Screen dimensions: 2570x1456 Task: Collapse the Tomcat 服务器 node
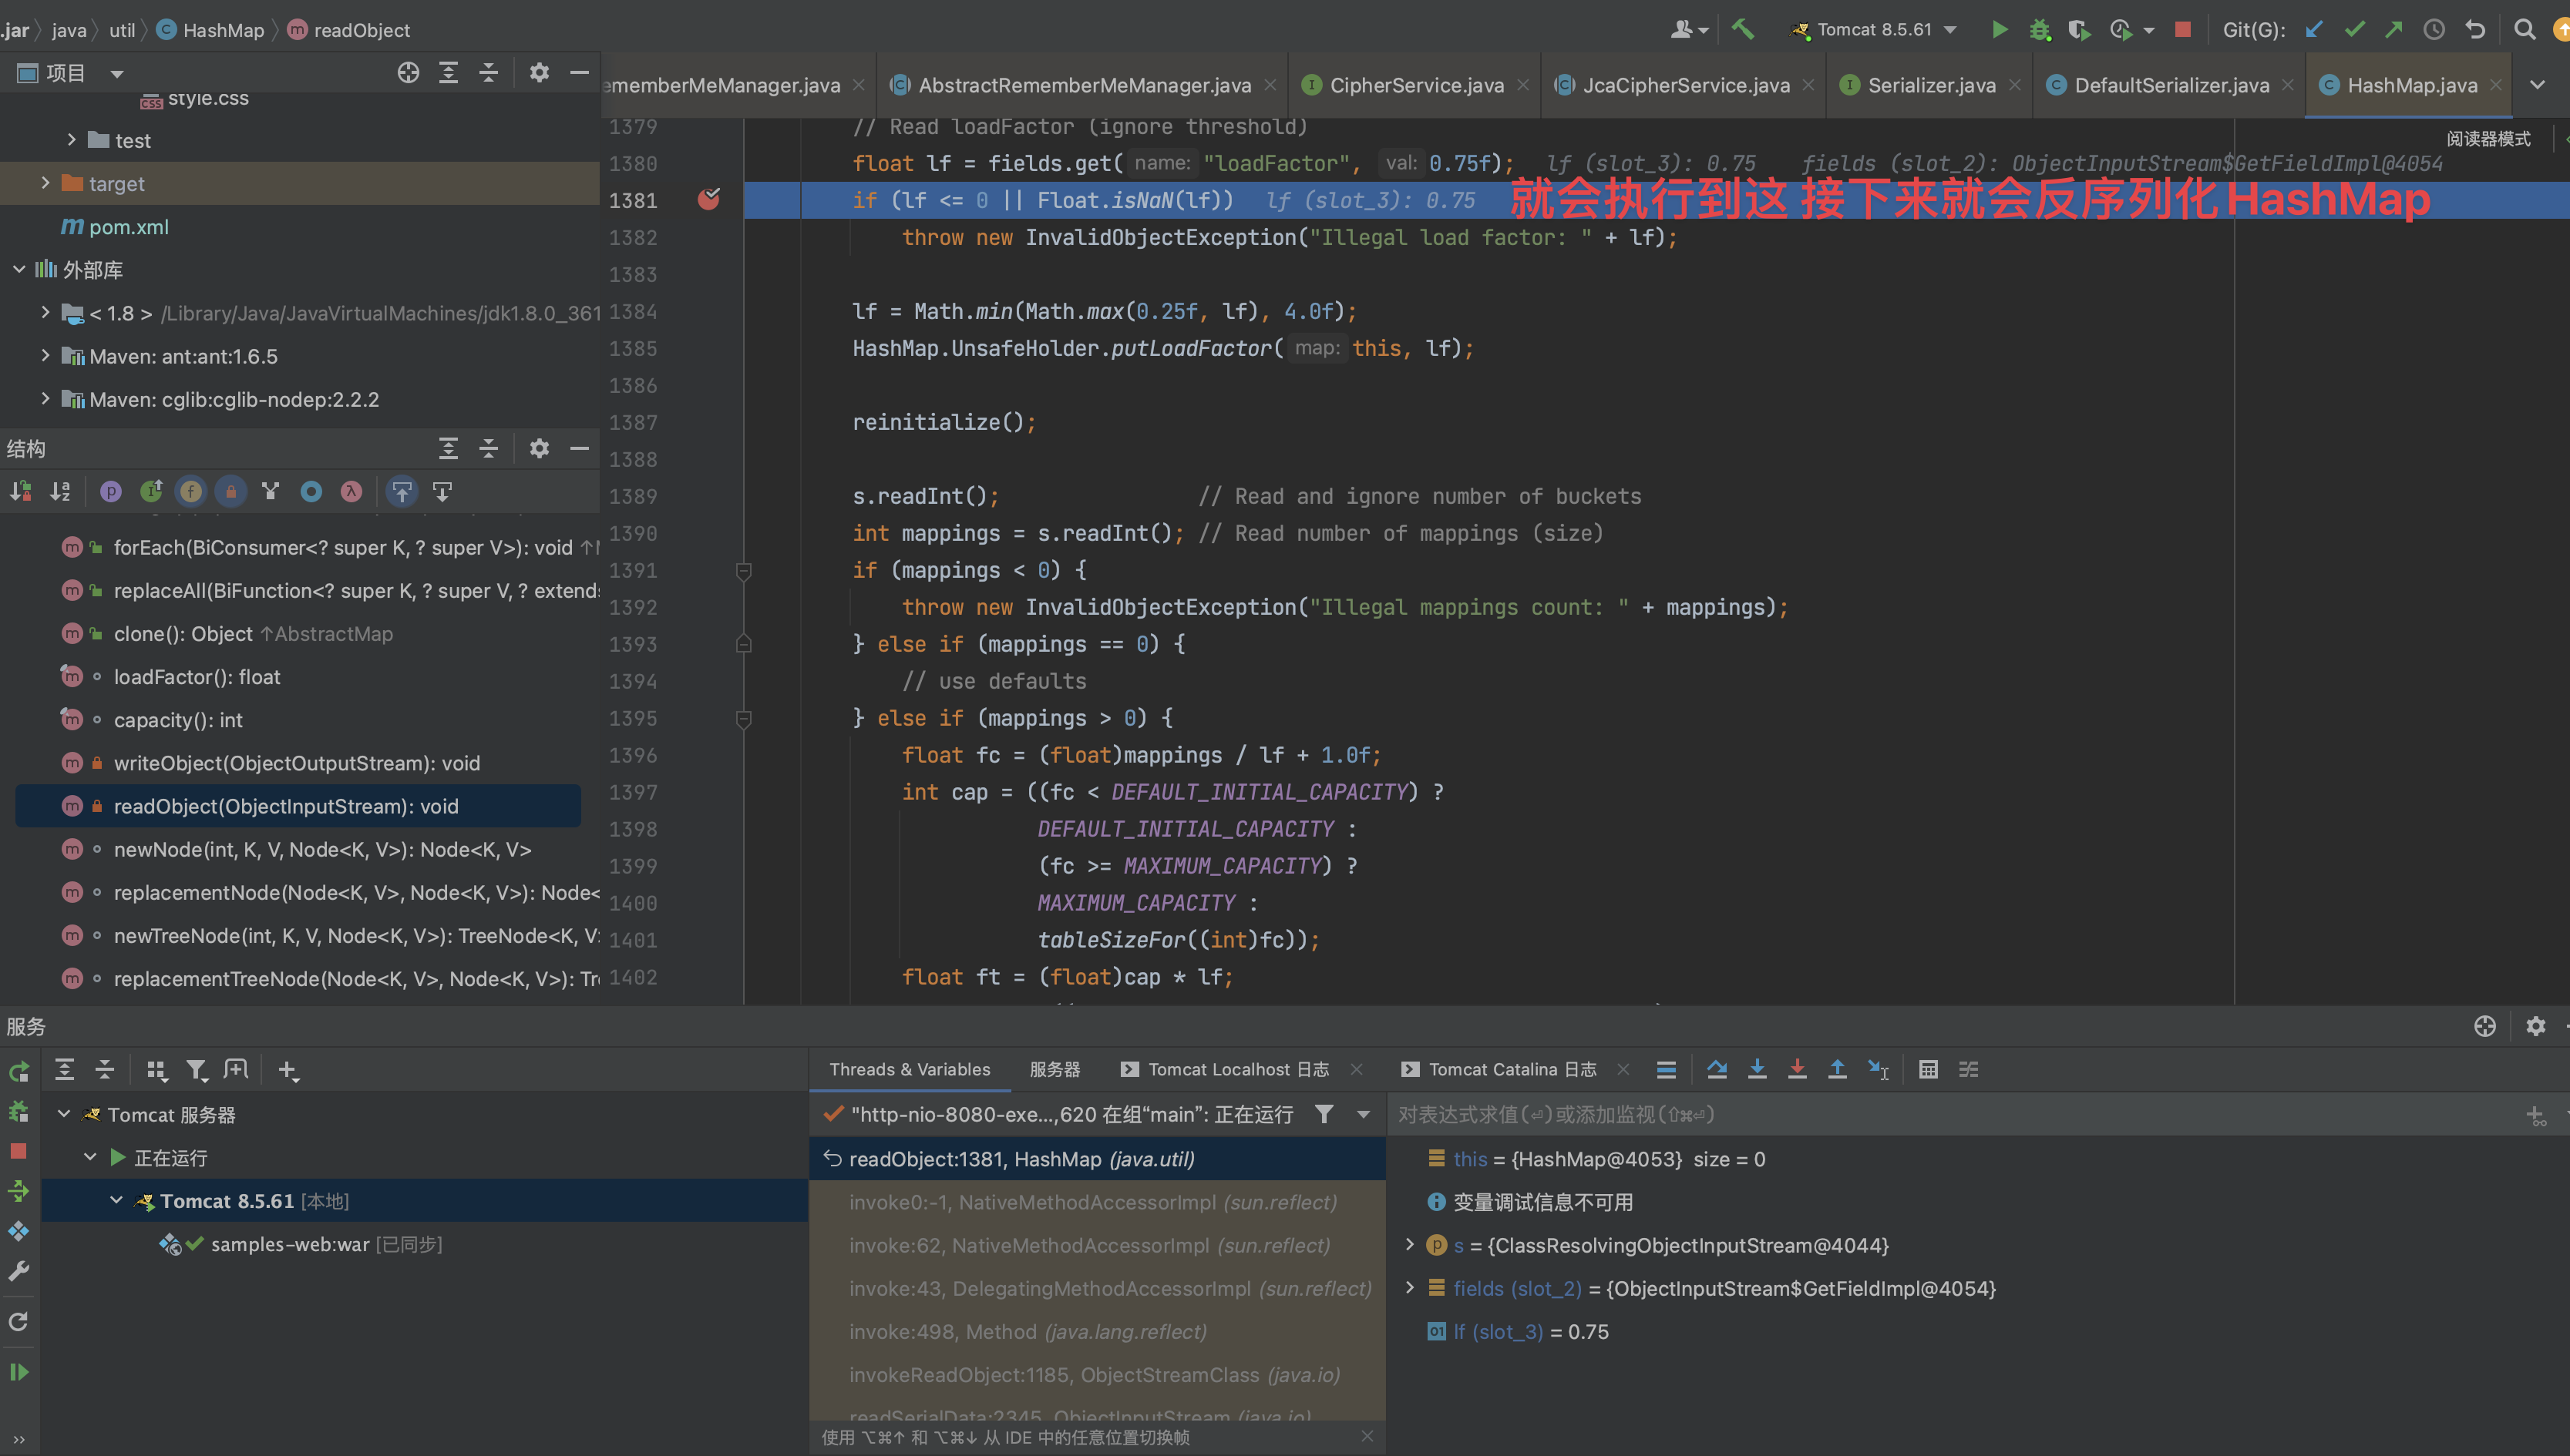point(63,1114)
